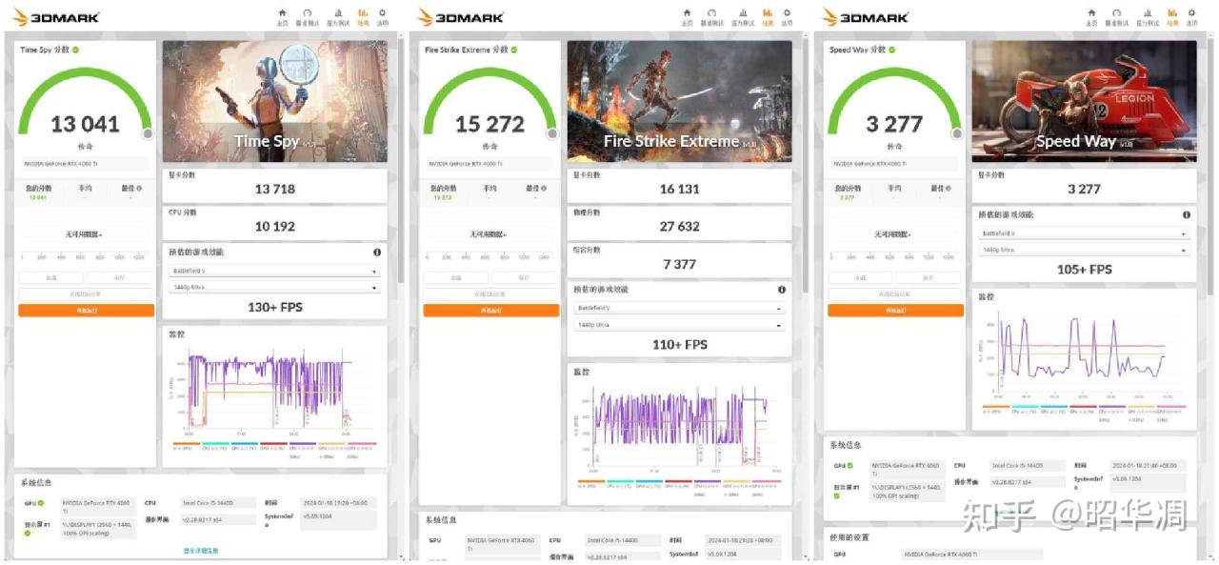Screen dimensions: 1219x565
Task: Open Stress Tests in the Time Spy window
Action: pyautogui.click(x=338, y=16)
